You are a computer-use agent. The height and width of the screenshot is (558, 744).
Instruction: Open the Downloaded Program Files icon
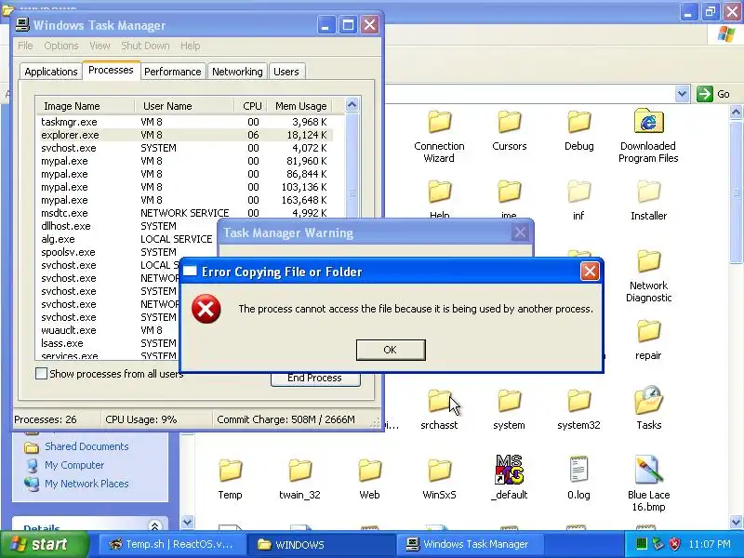pyautogui.click(x=648, y=122)
